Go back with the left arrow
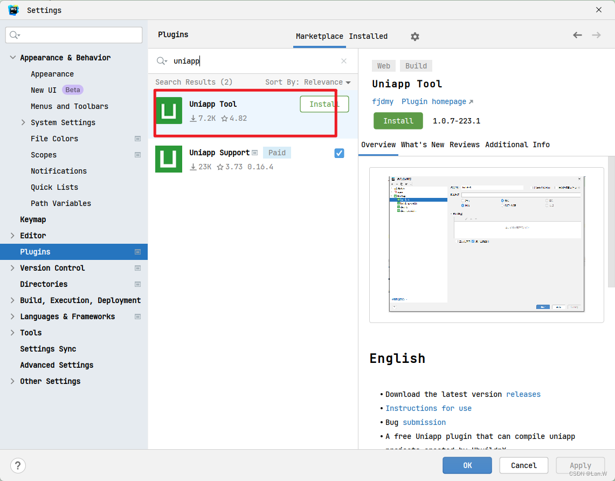615x481 pixels. click(577, 35)
